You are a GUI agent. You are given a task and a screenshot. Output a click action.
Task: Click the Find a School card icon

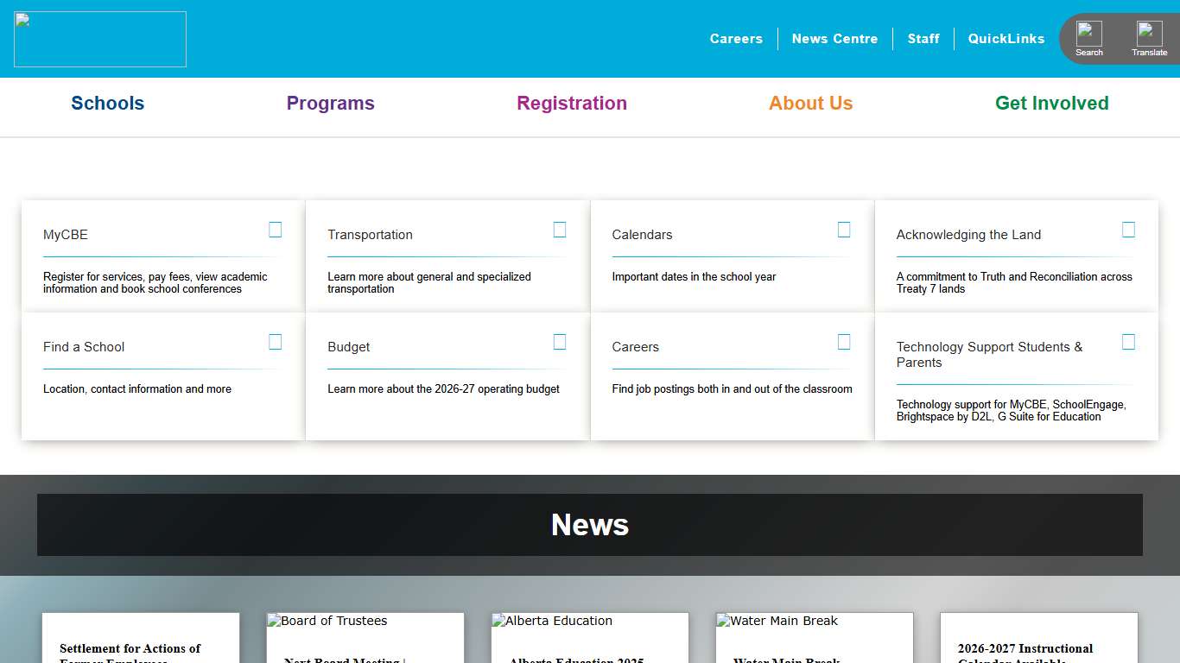(x=275, y=341)
